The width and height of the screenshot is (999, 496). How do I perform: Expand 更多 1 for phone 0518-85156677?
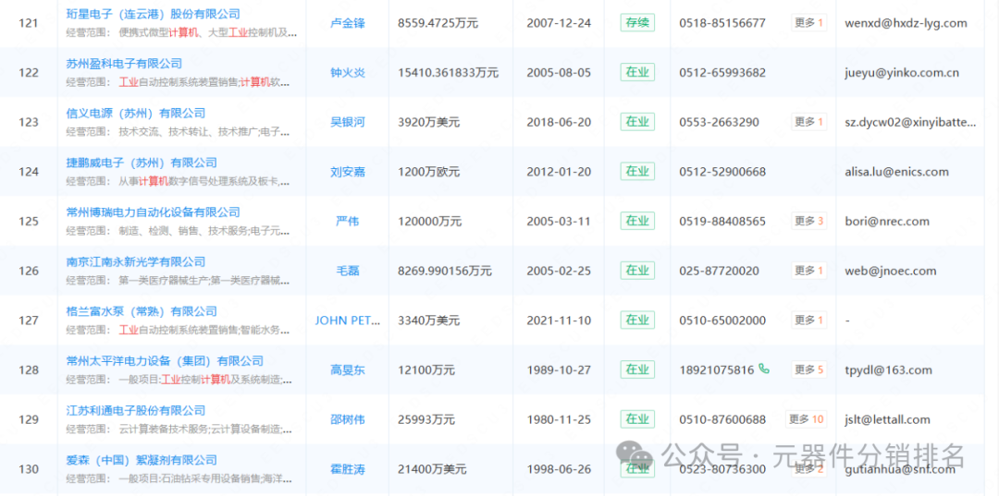(809, 23)
